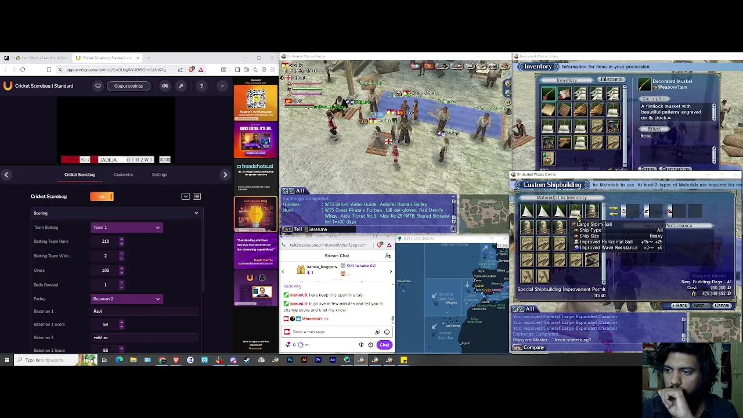The width and height of the screenshot is (743, 418).
Task: Click the Batsman 2 name field vaibhav
Action: click(x=145, y=337)
